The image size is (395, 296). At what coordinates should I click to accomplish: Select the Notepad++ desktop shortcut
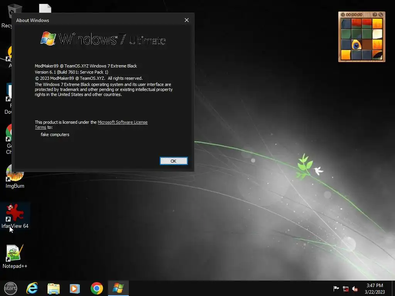click(x=15, y=256)
